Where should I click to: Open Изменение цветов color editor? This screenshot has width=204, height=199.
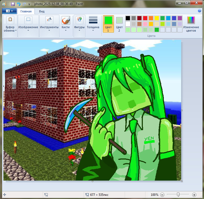point(191,24)
